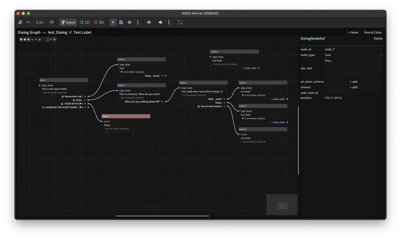This screenshot has height=239, width=401.
Task: Expand 2 on-enter actions in node_3
Action: point(254,118)
